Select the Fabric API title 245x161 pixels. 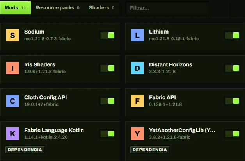(162, 97)
